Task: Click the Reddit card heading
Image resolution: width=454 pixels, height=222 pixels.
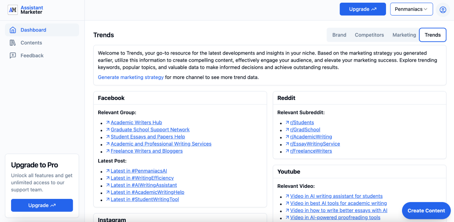Action: 287,98
